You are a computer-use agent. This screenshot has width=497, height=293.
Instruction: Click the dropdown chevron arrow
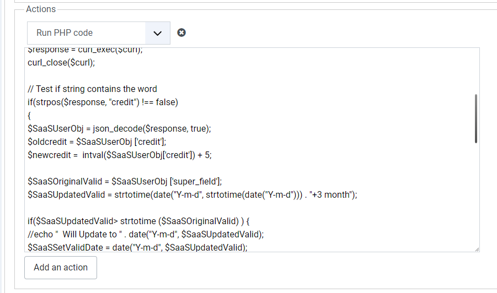pos(158,33)
